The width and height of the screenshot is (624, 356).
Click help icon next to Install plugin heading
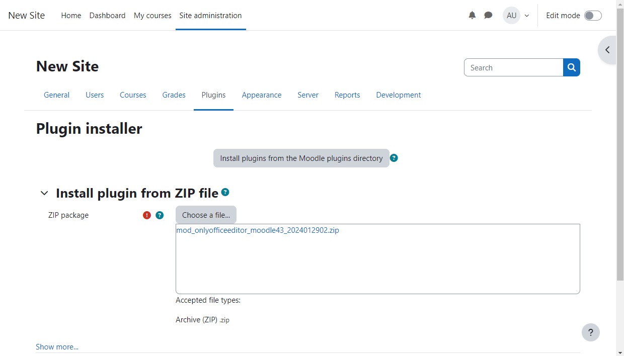coord(225,192)
